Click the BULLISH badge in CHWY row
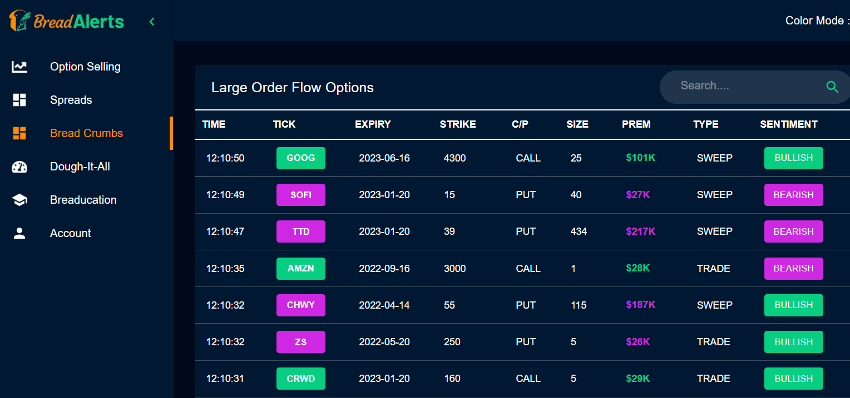 pyautogui.click(x=794, y=305)
